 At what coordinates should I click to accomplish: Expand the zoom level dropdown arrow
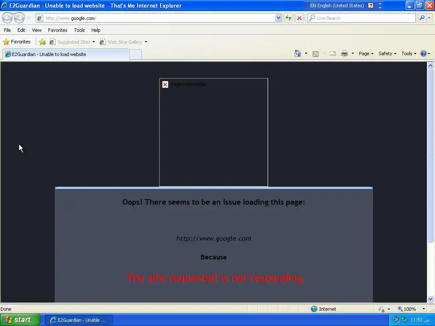[x=424, y=309]
